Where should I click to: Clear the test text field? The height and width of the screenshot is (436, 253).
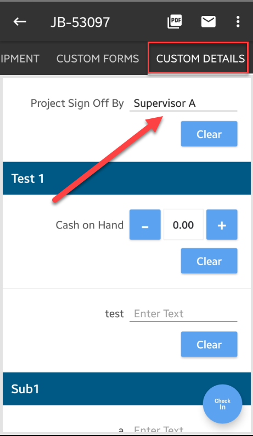[x=209, y=344]
